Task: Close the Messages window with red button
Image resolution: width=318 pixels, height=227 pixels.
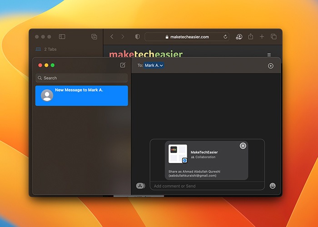Action: [40, 65]
